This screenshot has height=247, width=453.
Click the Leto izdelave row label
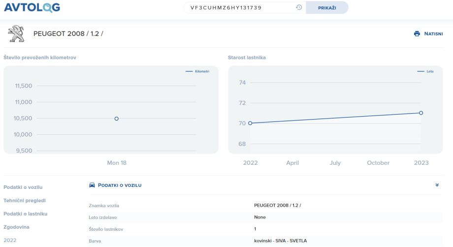102,217
